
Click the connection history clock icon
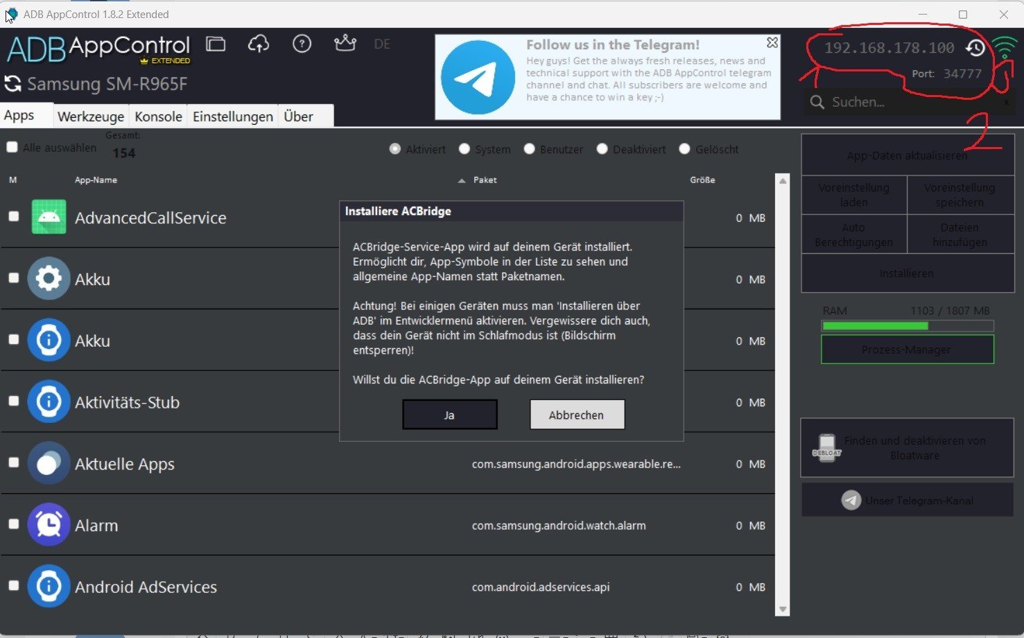[x=975, y=48]
